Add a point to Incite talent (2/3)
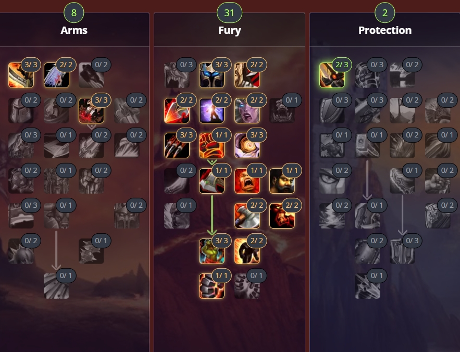This screenshot has height=352, width=460. (x=332, y=75)
